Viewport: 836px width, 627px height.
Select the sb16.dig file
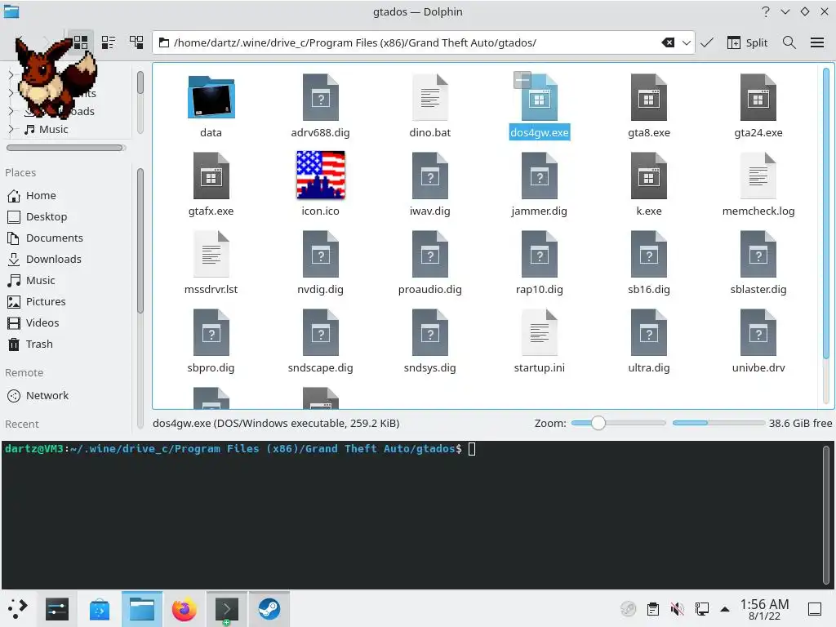click(x=649, y=263)
